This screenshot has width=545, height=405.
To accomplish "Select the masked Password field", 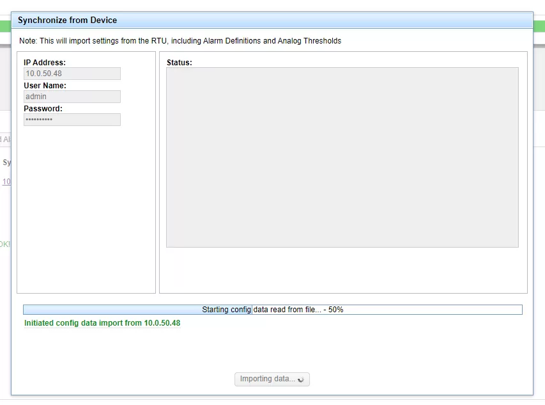I will (x=72, y=119).
